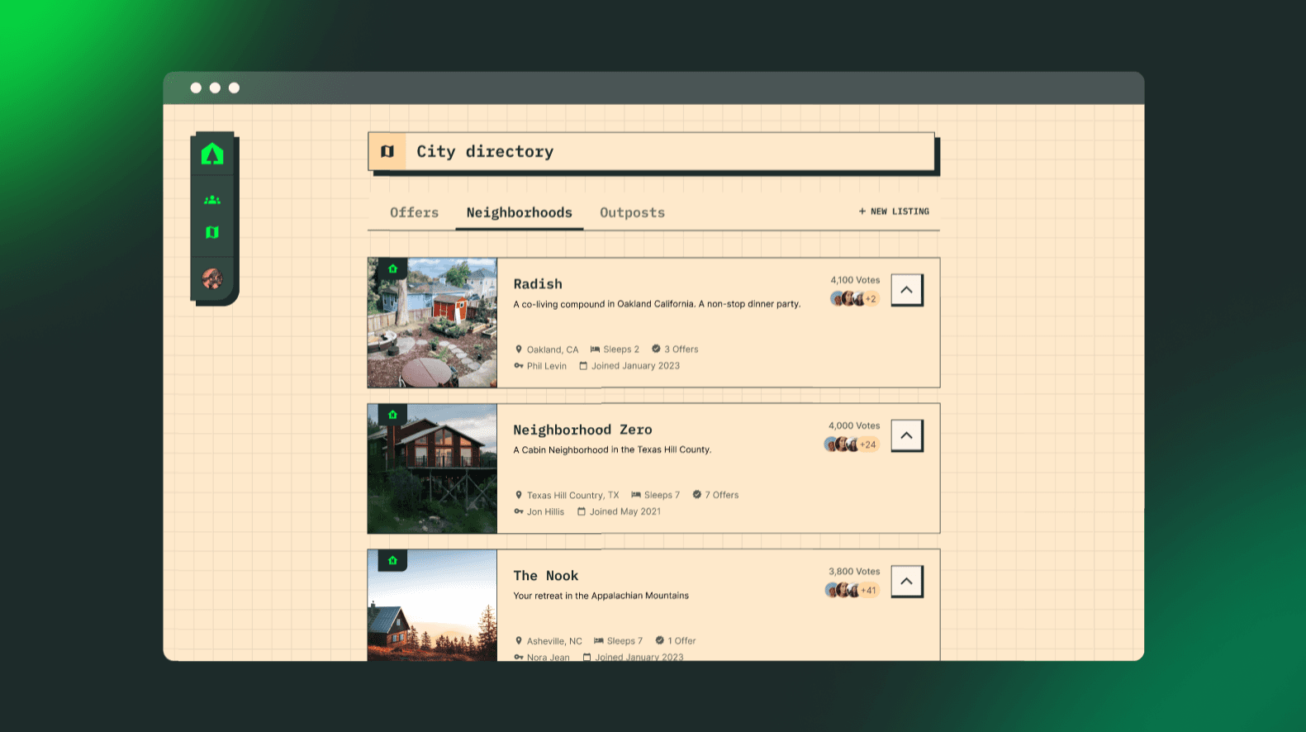
Task: Switch to the Offers tab
Action: [x=415, y=212]
